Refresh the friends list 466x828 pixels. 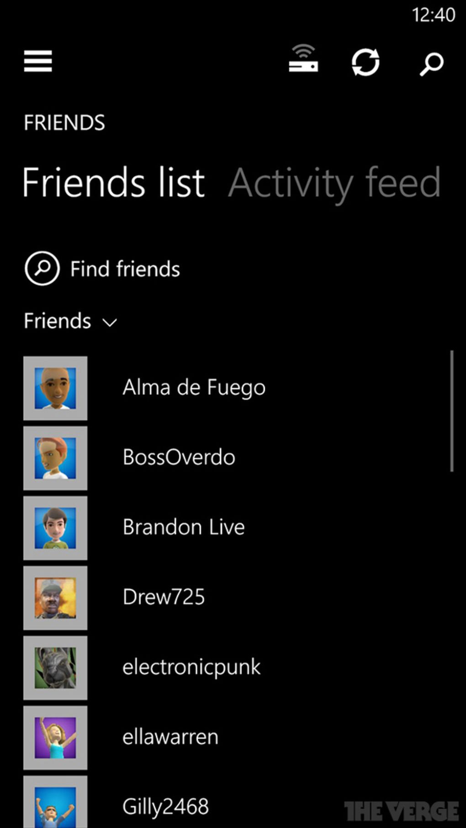[x=365, y=62]
